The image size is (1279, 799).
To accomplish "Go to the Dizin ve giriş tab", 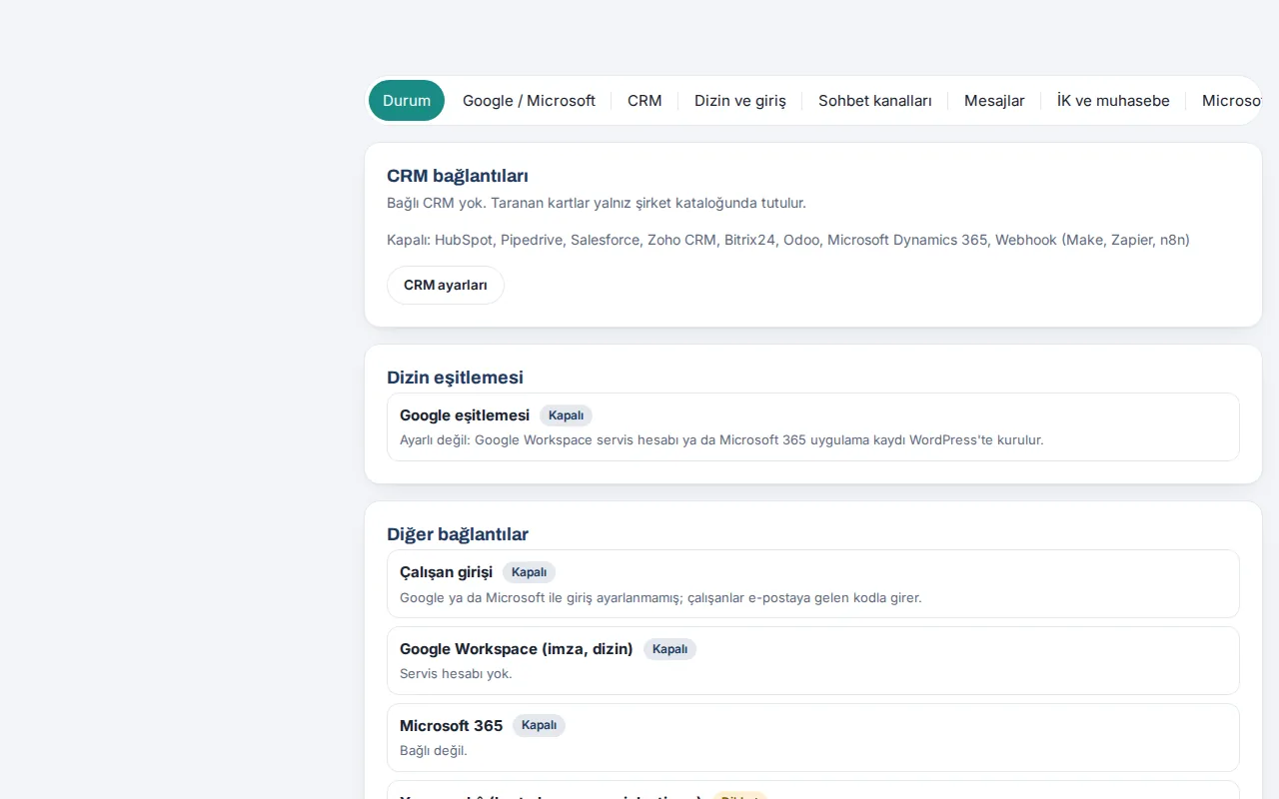I will [x=740, y=101].
